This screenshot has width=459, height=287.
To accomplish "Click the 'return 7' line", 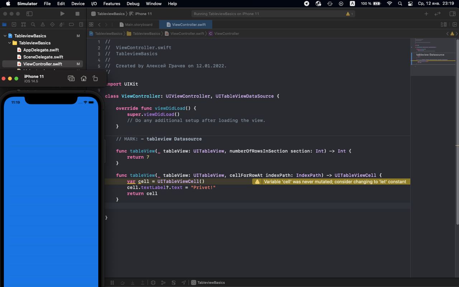I will tap(138, 157).
